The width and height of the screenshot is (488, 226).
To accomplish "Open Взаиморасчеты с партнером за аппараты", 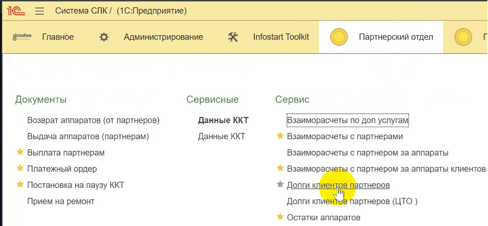I will (367, 153).
